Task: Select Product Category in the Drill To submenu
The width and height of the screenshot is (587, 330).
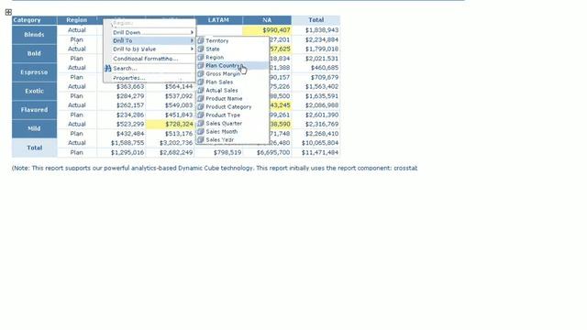Action: [232, 106]
